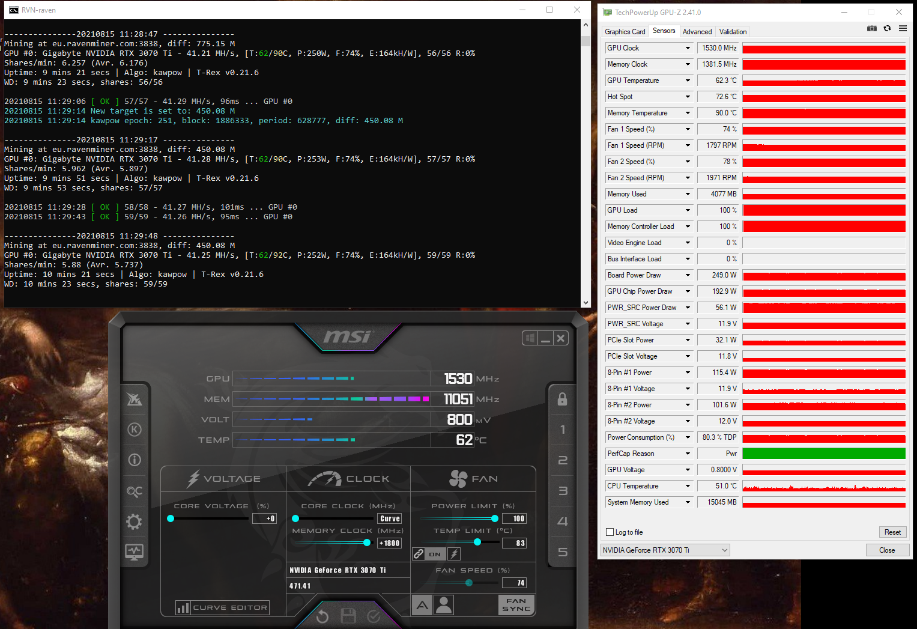917x629 pixels.
Task: Toggle power and temp limit link
Action: (419, 554)
